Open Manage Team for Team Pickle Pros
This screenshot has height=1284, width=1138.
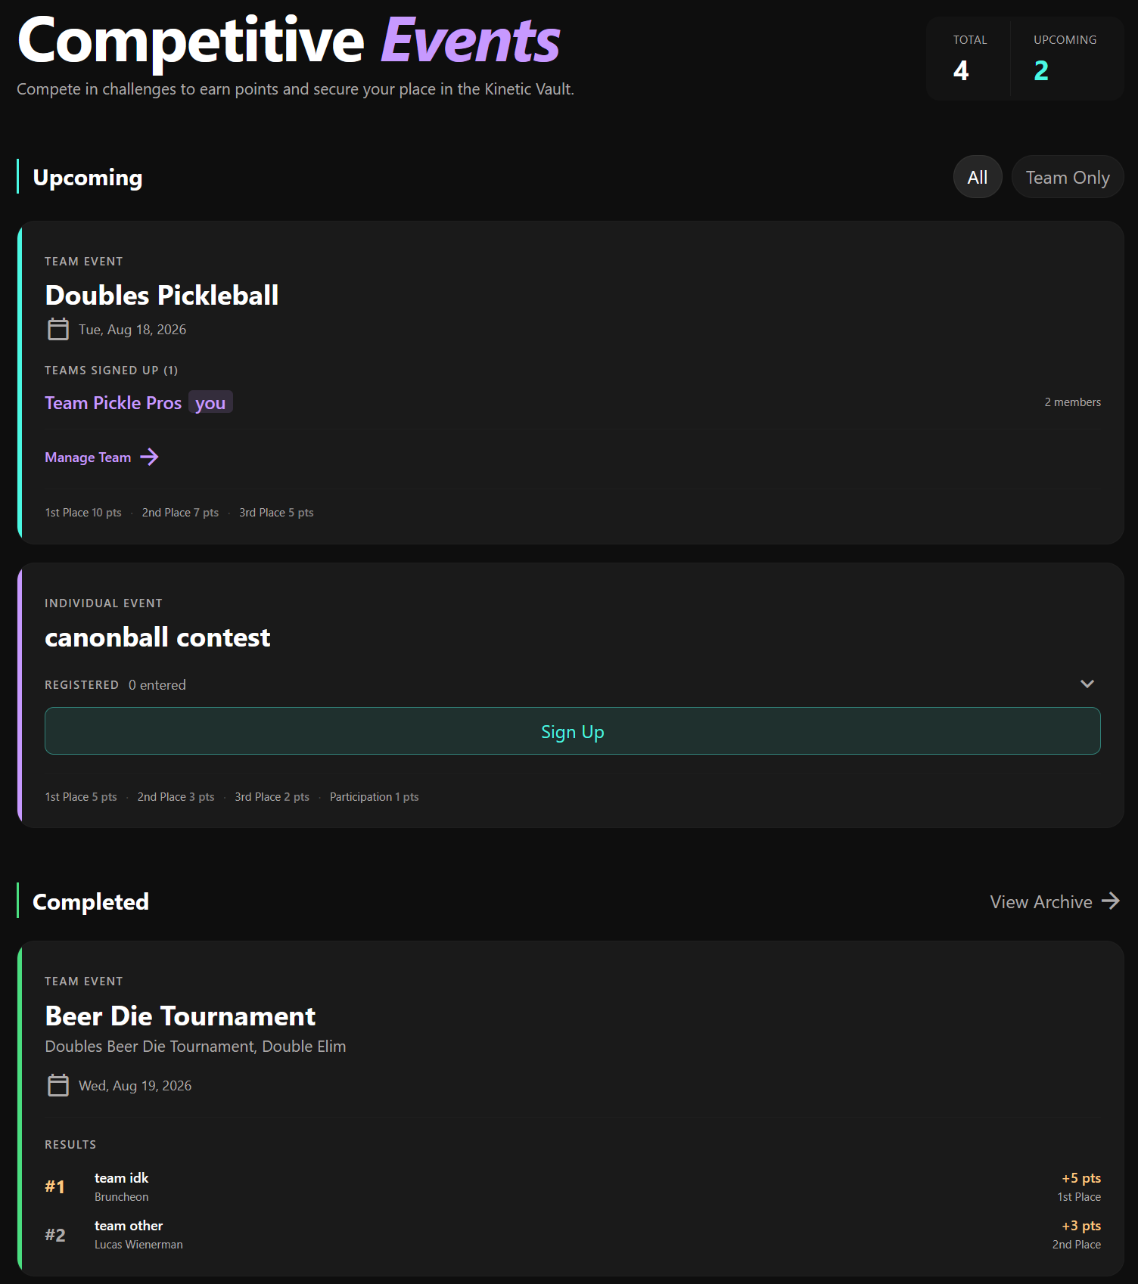(87, 457)
